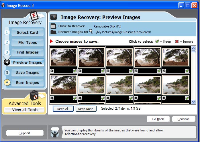Click the drive icon next to Drive to Recover
This screenshot has width=200, height=142.
(x=54, y=26)
